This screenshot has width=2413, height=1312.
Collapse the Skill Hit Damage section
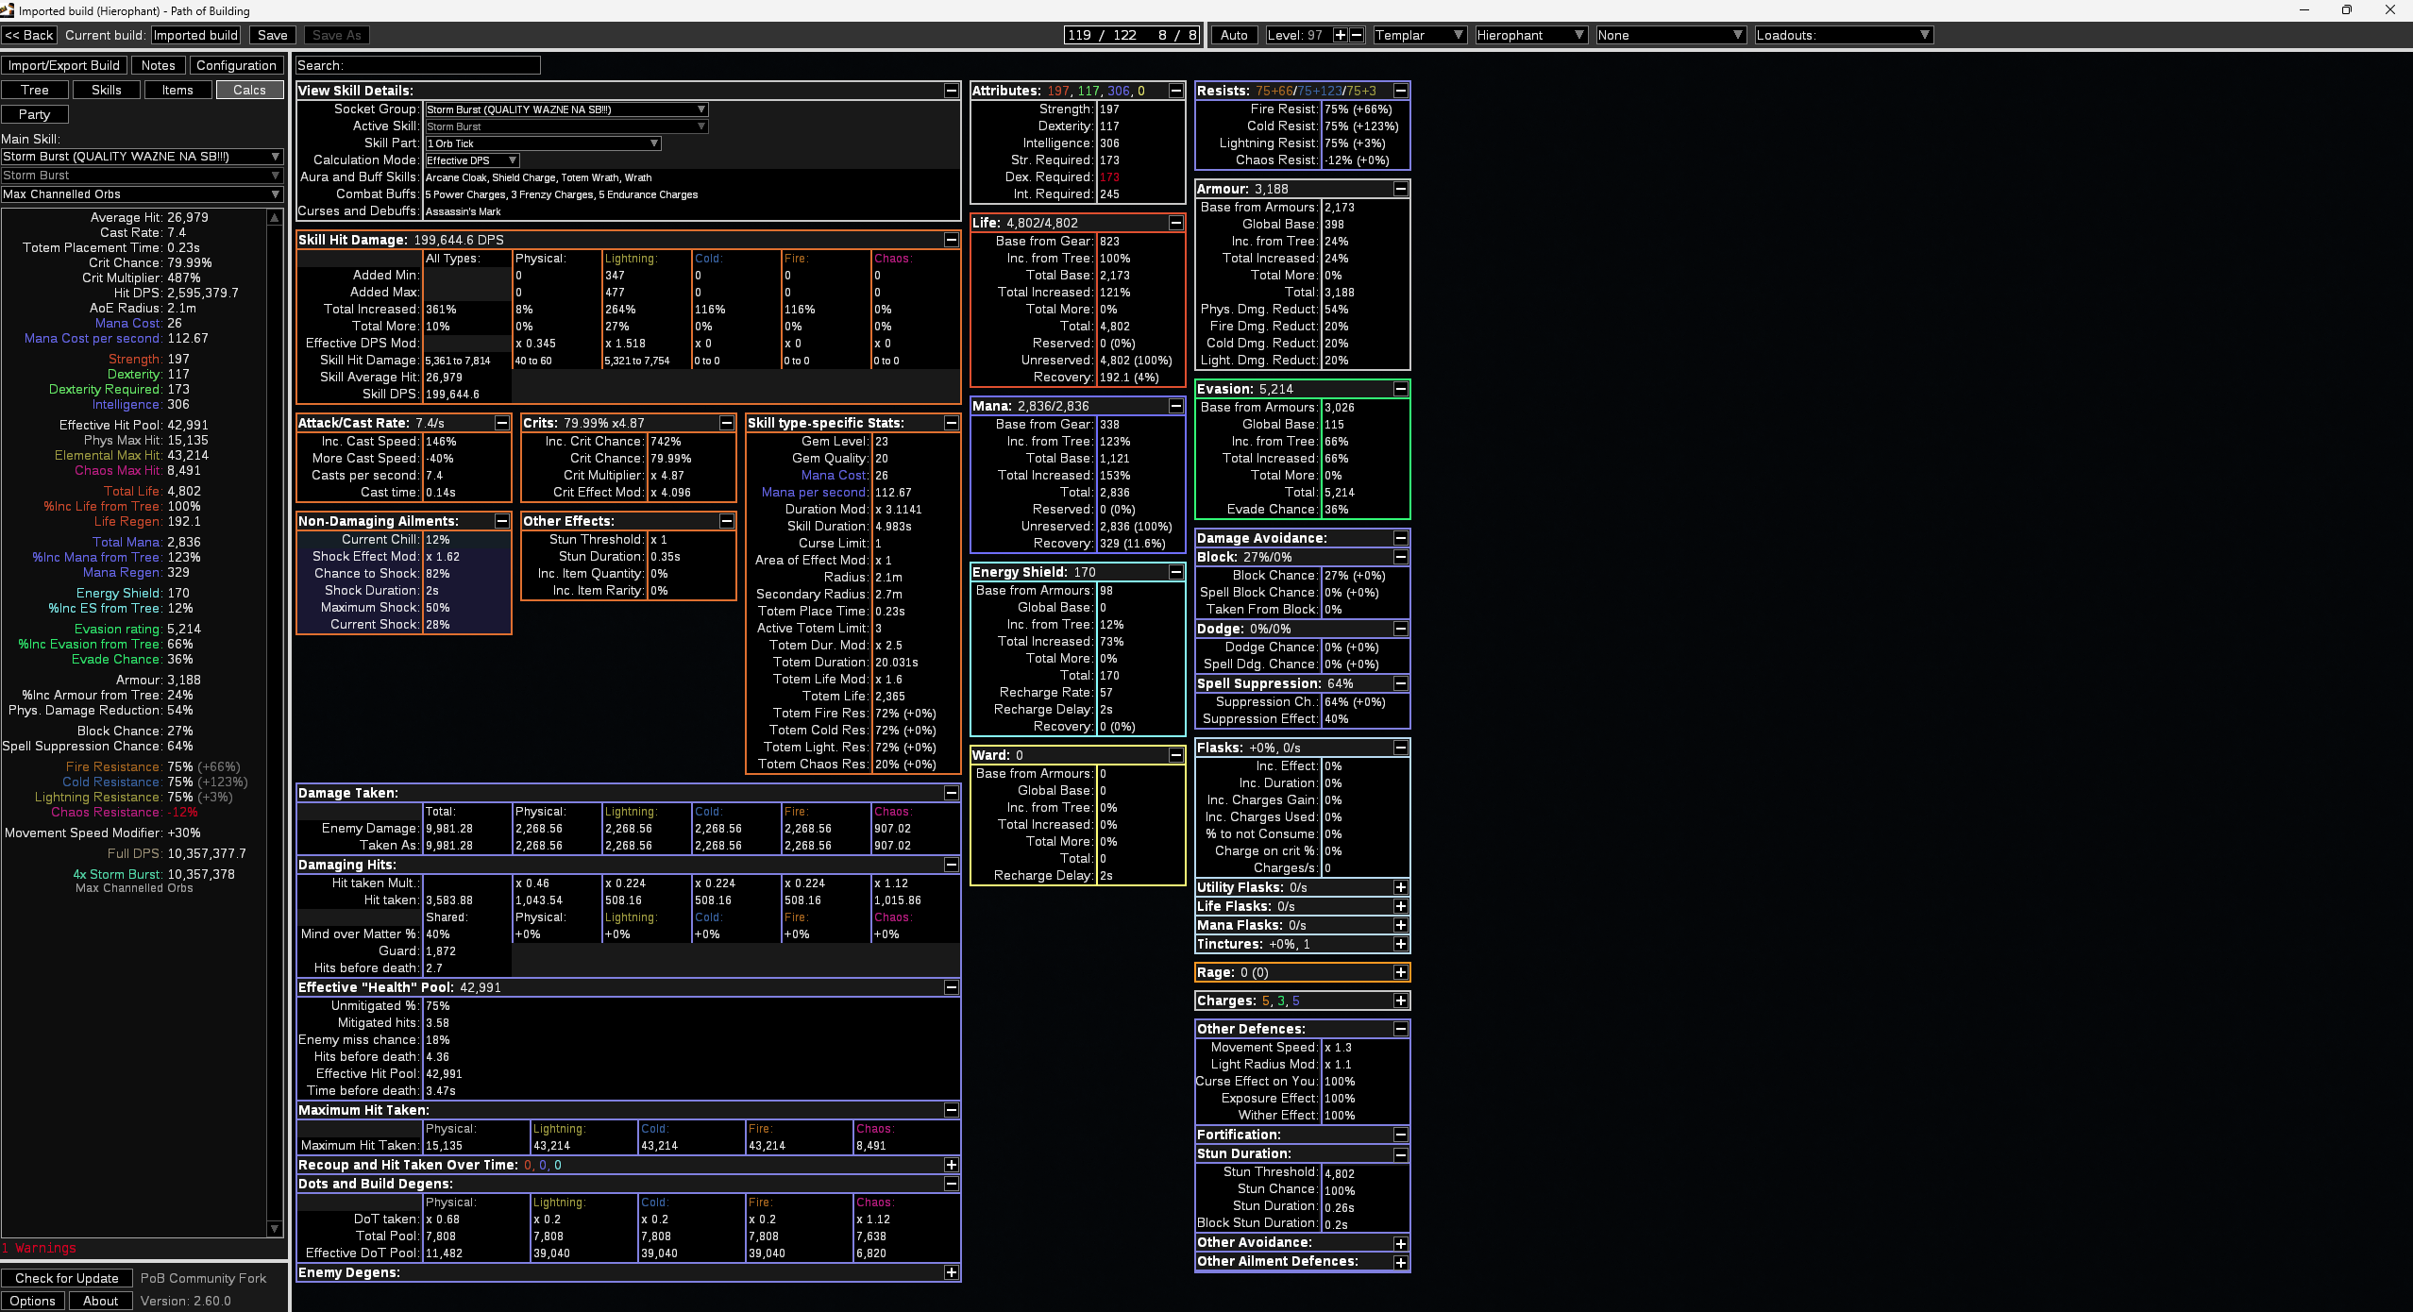pyautogui.click(x=951, y=240)
